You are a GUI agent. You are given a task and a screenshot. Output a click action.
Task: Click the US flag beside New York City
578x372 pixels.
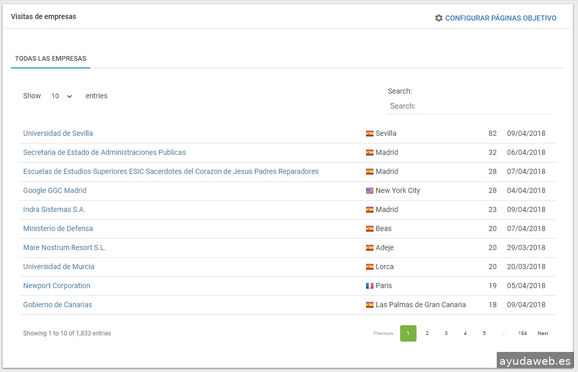(x=369, y=190)
